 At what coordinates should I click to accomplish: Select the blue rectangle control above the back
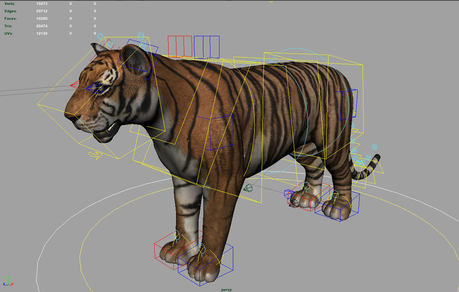(206, 47)
